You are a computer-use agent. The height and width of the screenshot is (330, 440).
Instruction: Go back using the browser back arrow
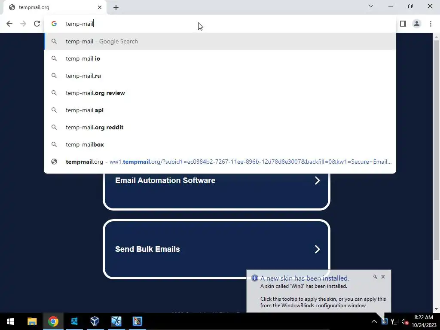click(x=9, y=24)
